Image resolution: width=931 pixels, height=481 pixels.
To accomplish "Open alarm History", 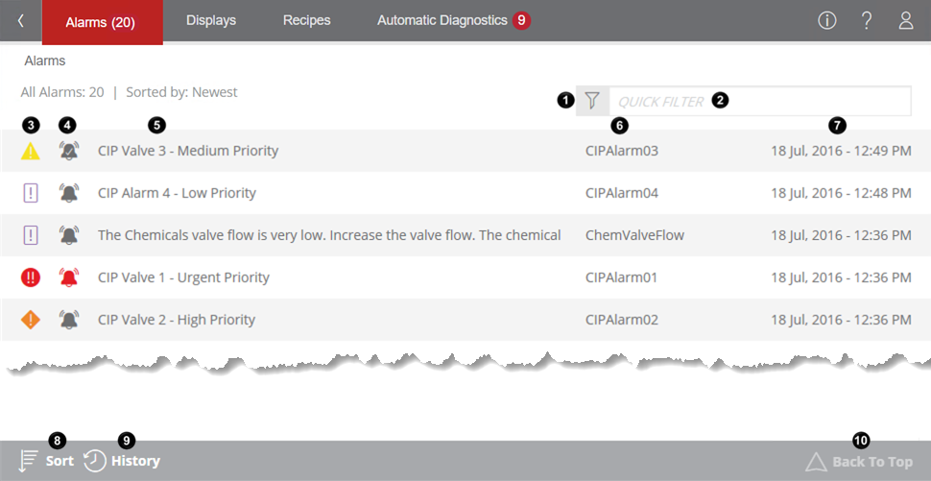I will point(122,461).
